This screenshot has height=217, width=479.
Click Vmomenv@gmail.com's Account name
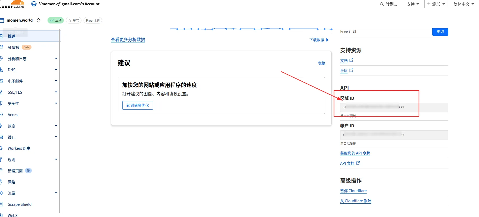click(x=69, y=4)
